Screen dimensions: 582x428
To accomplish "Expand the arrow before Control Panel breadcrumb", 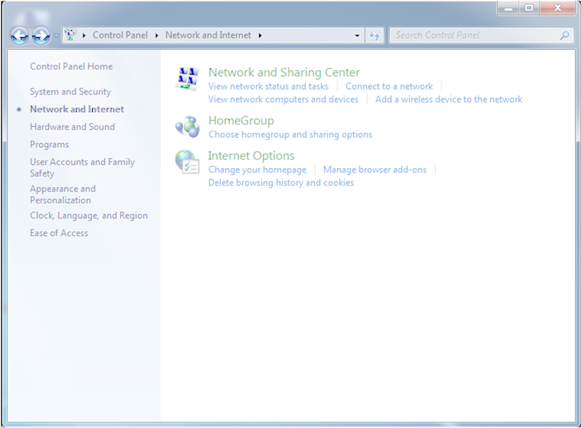I will (x=84, y=36).
